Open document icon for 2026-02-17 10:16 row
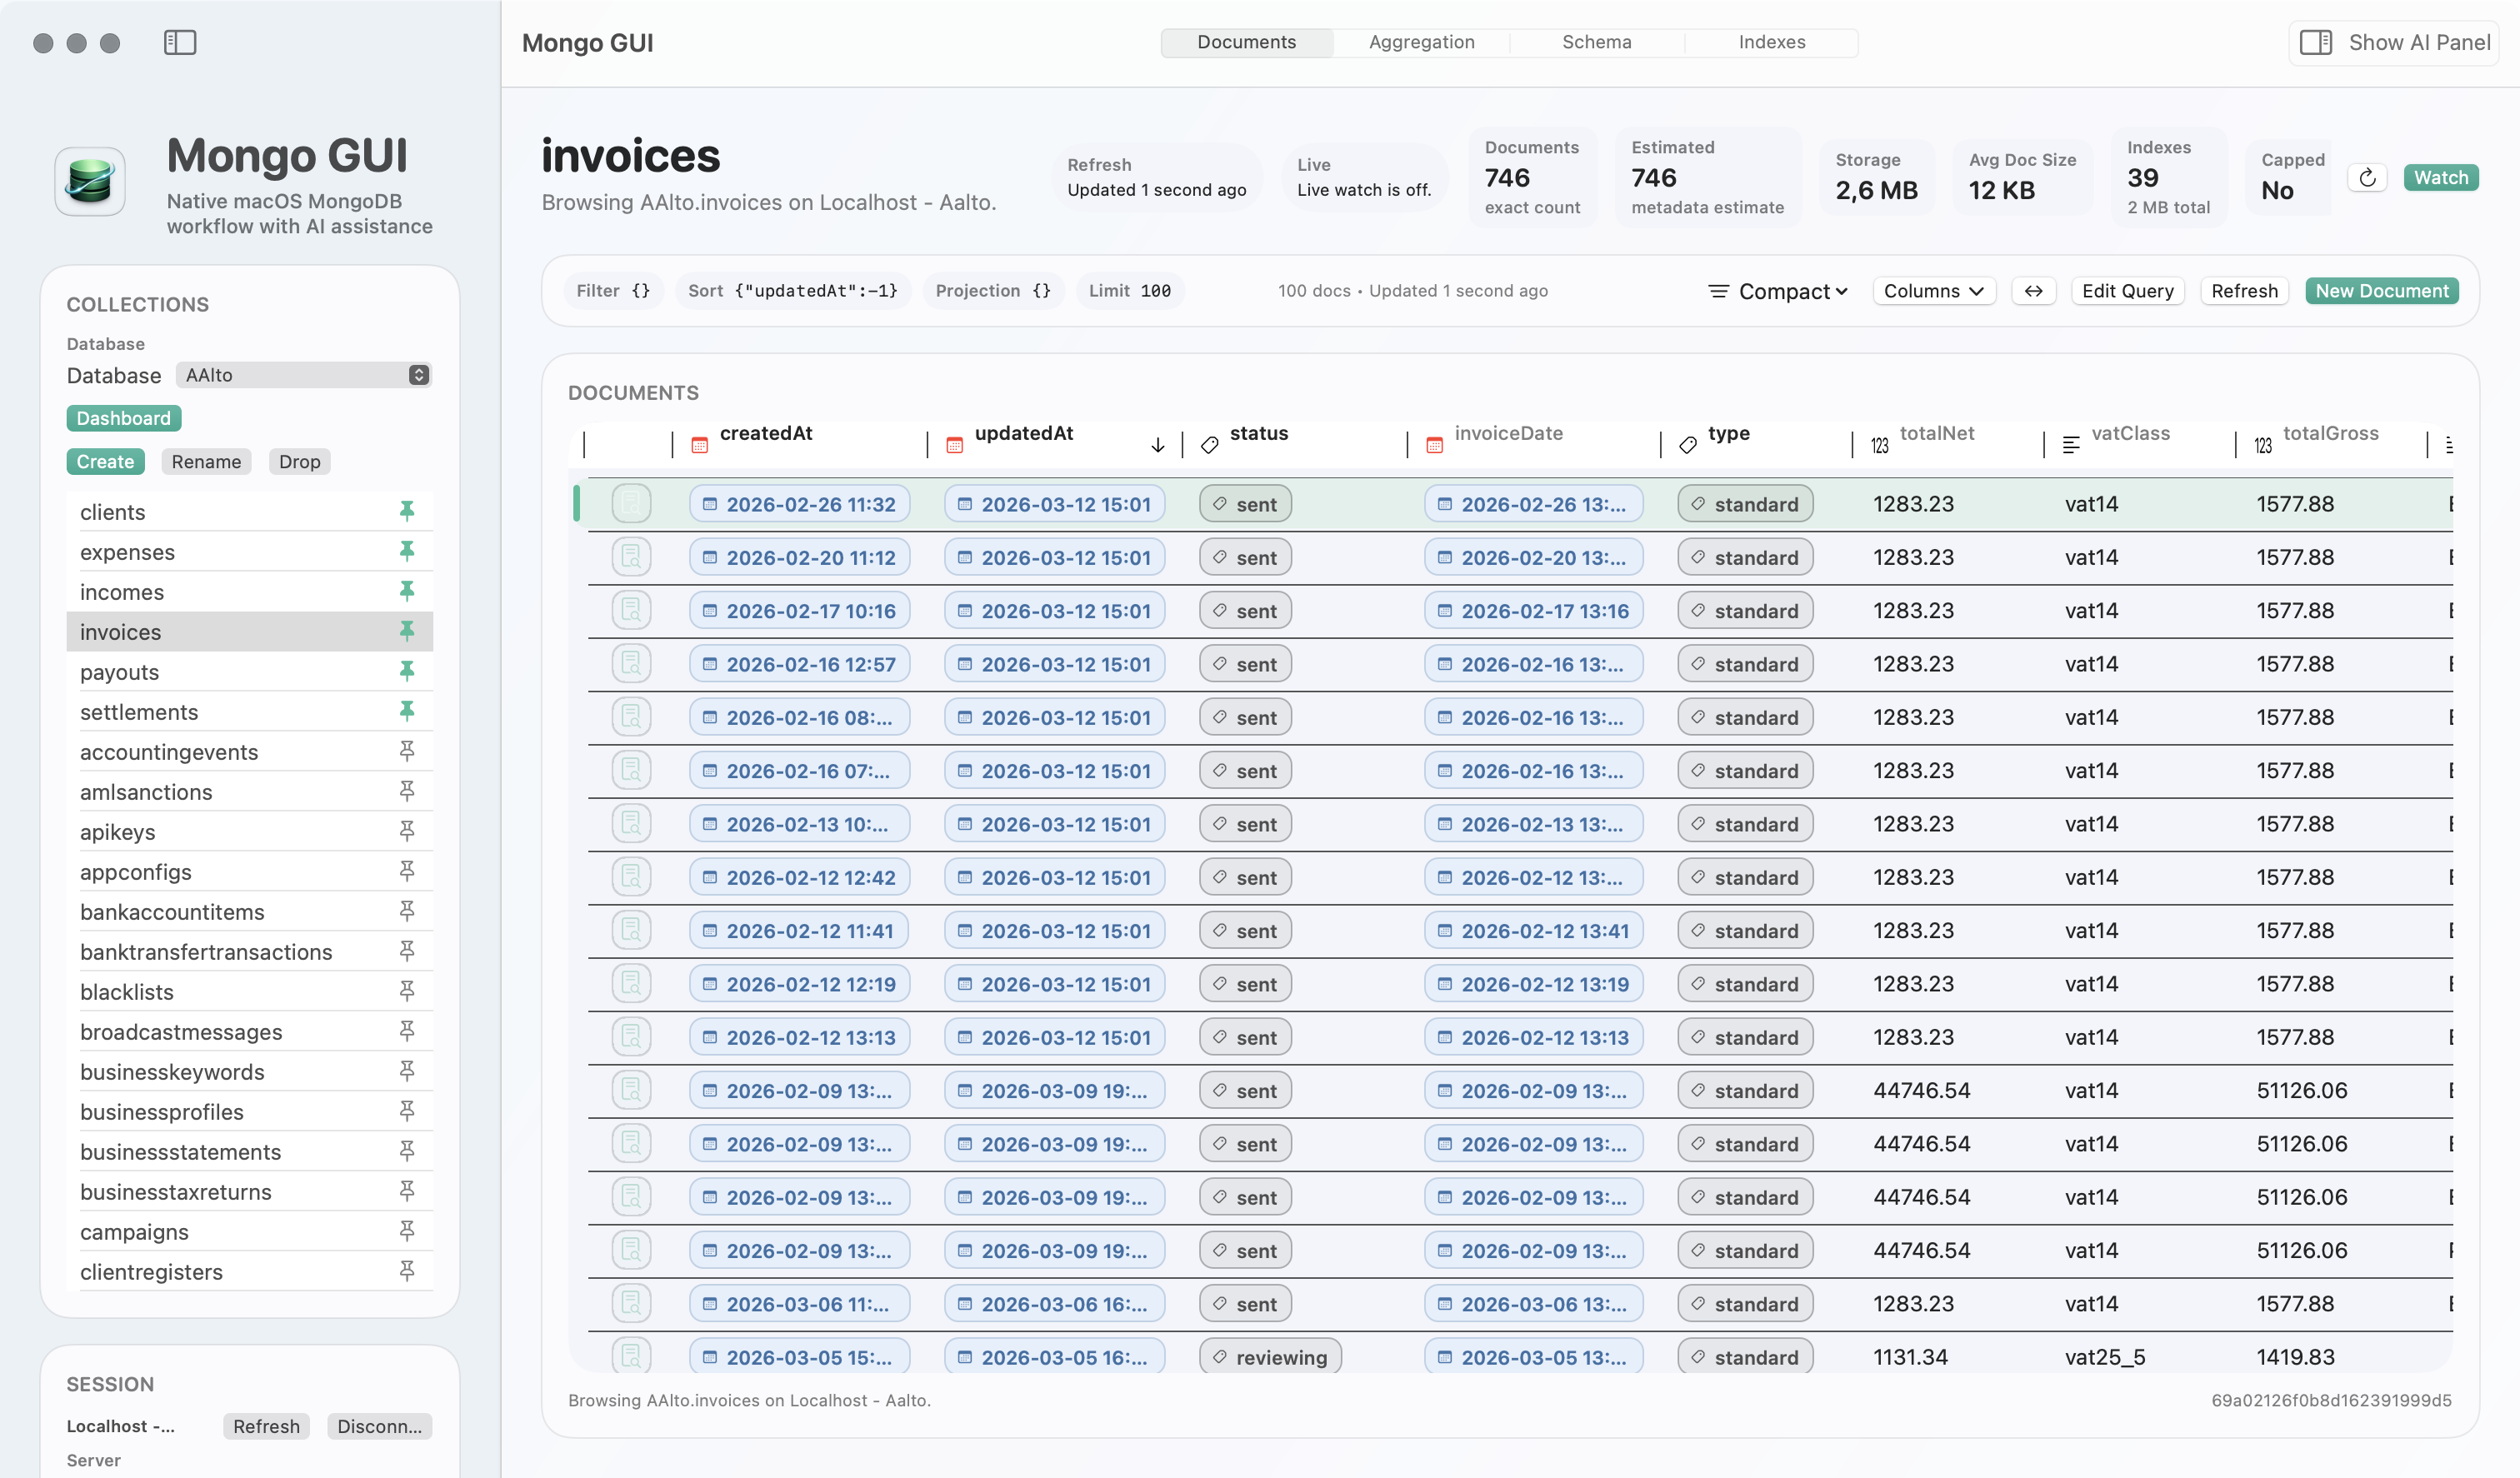The image size is (2520, 1478). coord(631,610)
